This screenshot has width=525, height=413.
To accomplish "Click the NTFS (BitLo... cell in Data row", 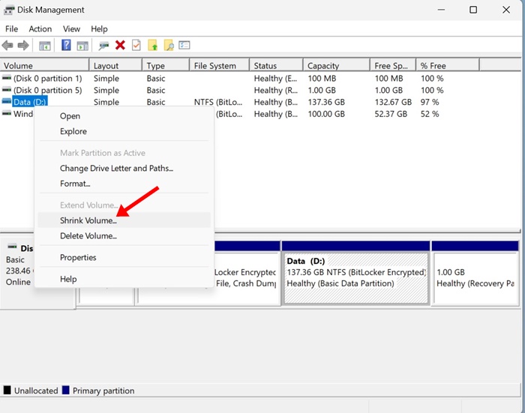I will tap(218, 102).
